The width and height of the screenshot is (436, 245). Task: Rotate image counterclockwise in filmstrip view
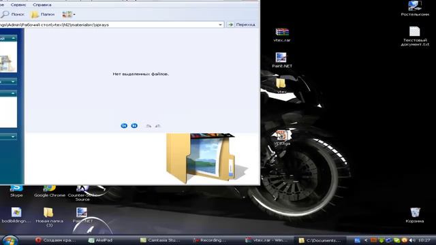[157, 126]
